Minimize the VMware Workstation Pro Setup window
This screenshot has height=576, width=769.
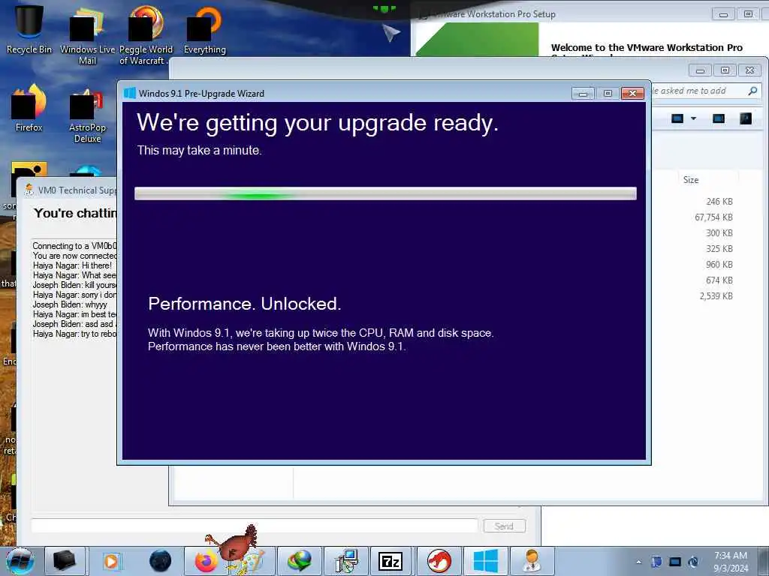(x=723, y=15)
